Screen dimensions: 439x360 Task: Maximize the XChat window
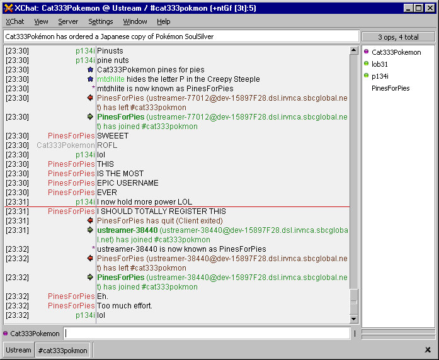tap(419, 8)
